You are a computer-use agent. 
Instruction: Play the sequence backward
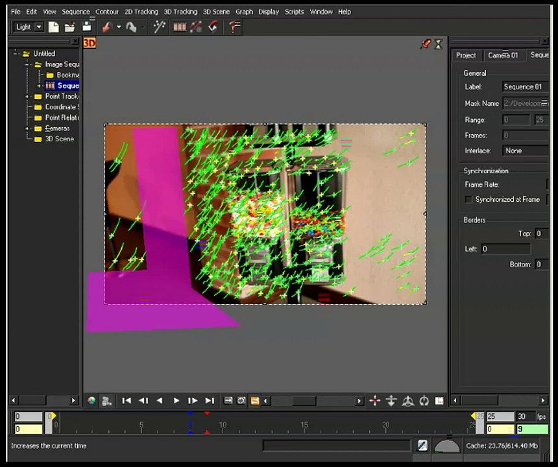[x=160, y=401]
